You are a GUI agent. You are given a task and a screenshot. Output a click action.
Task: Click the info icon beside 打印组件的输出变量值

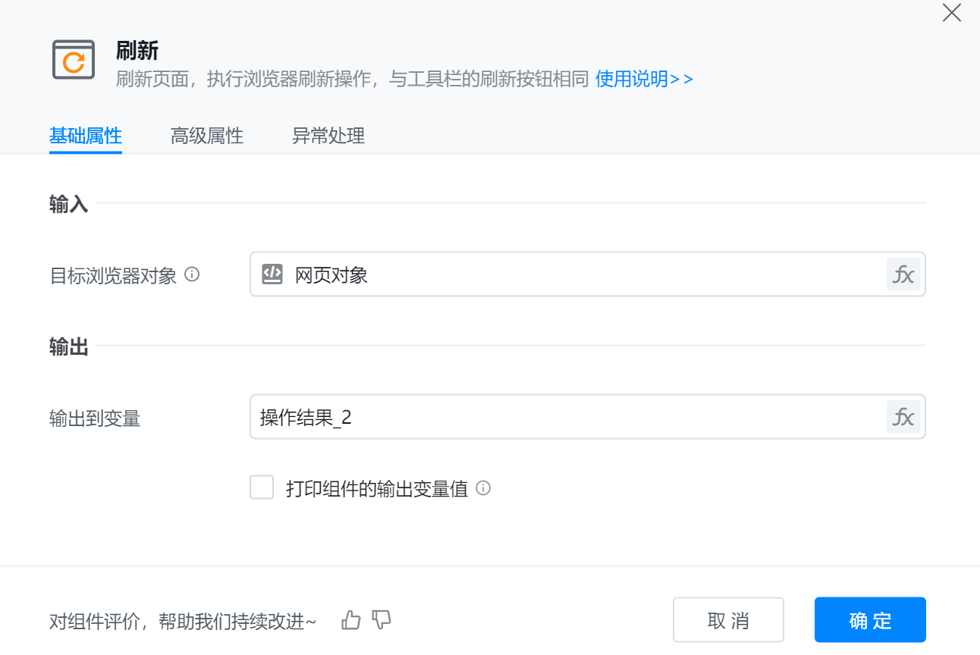(483, 488)
